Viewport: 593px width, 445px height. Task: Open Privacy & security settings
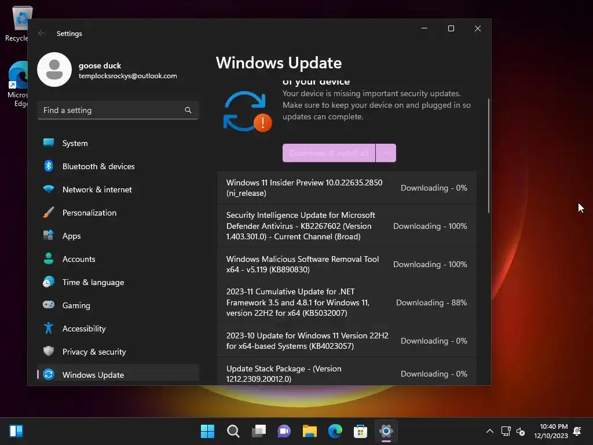(x=118, y=352)
